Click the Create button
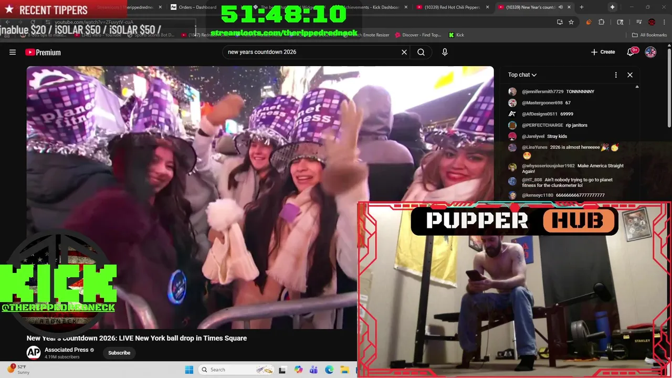Image resolution: width=672 pixels, height=378 pixels. (603, 52)
